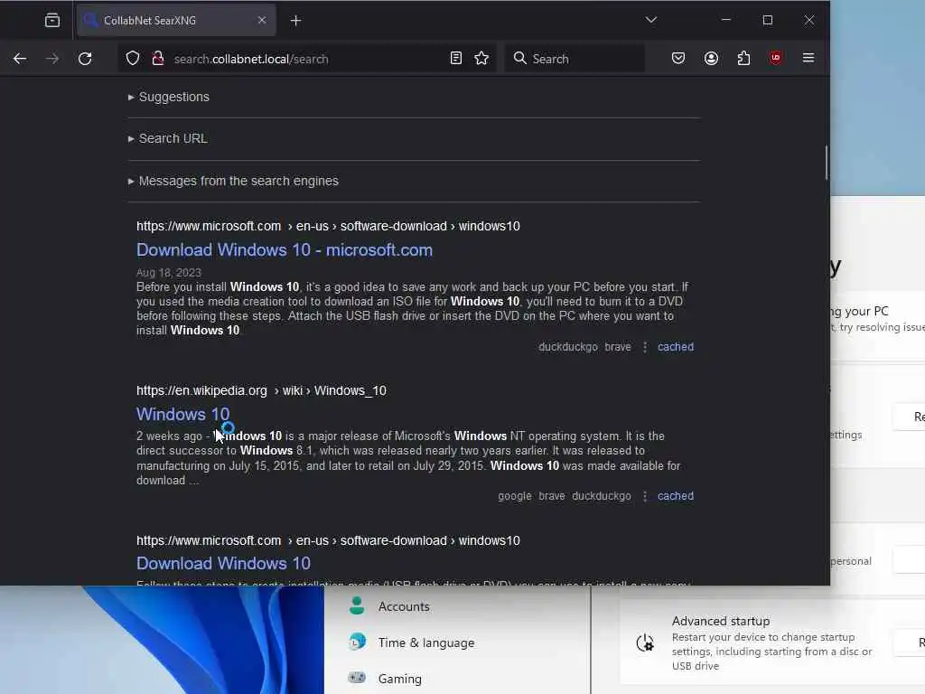This screenshot has width=925, height=694.
Task: Click the Time & language globe icon
Action: coord(357,642)
